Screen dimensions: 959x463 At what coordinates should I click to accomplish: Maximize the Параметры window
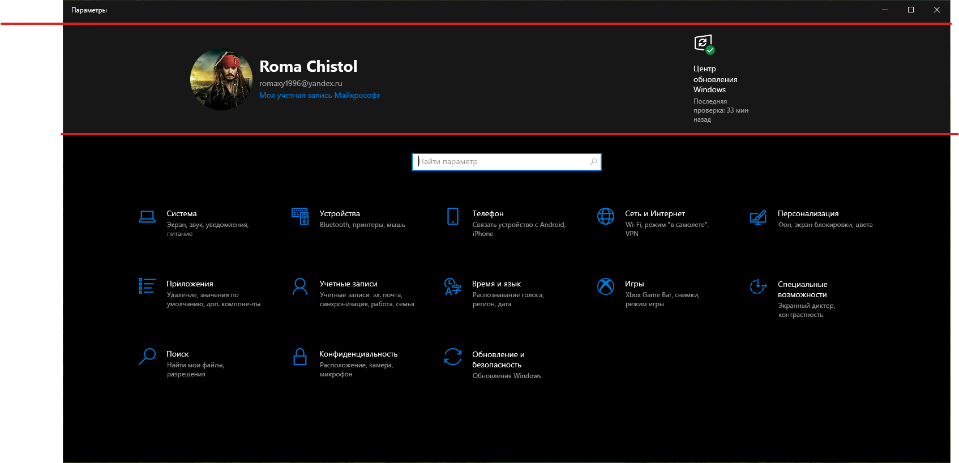(x=911, y=10)
